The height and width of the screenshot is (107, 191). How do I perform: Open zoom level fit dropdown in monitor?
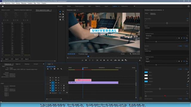pyautogui.click(x=84, y=54)
